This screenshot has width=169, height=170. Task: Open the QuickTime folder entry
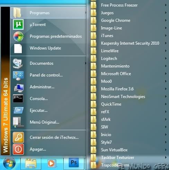pyautogui.click(x=128, y=104)
